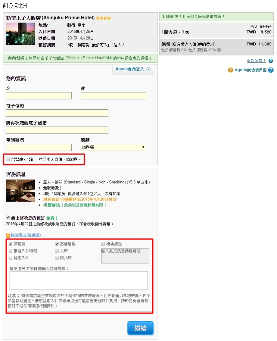Focus the 電子信箱 email input
The image size is (277, 341).
pyautogui.click(x=57, y=113)
